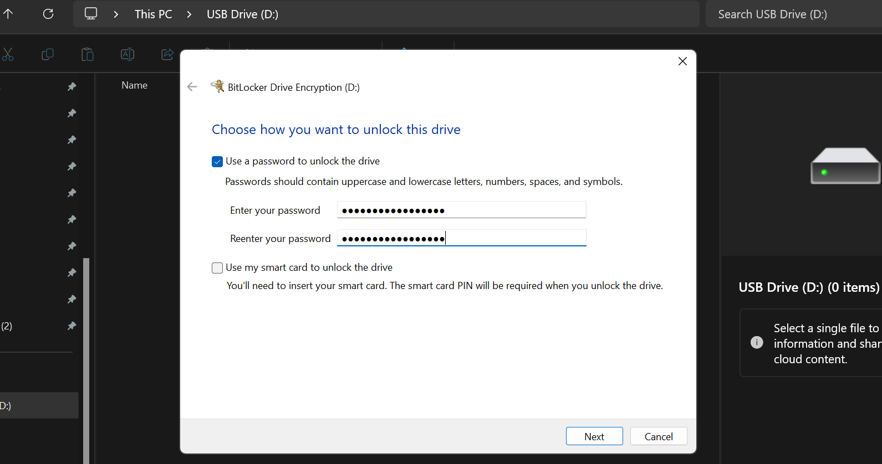
Task: Select This PC in the breadcrumb
Action: [x=153, y=14]
